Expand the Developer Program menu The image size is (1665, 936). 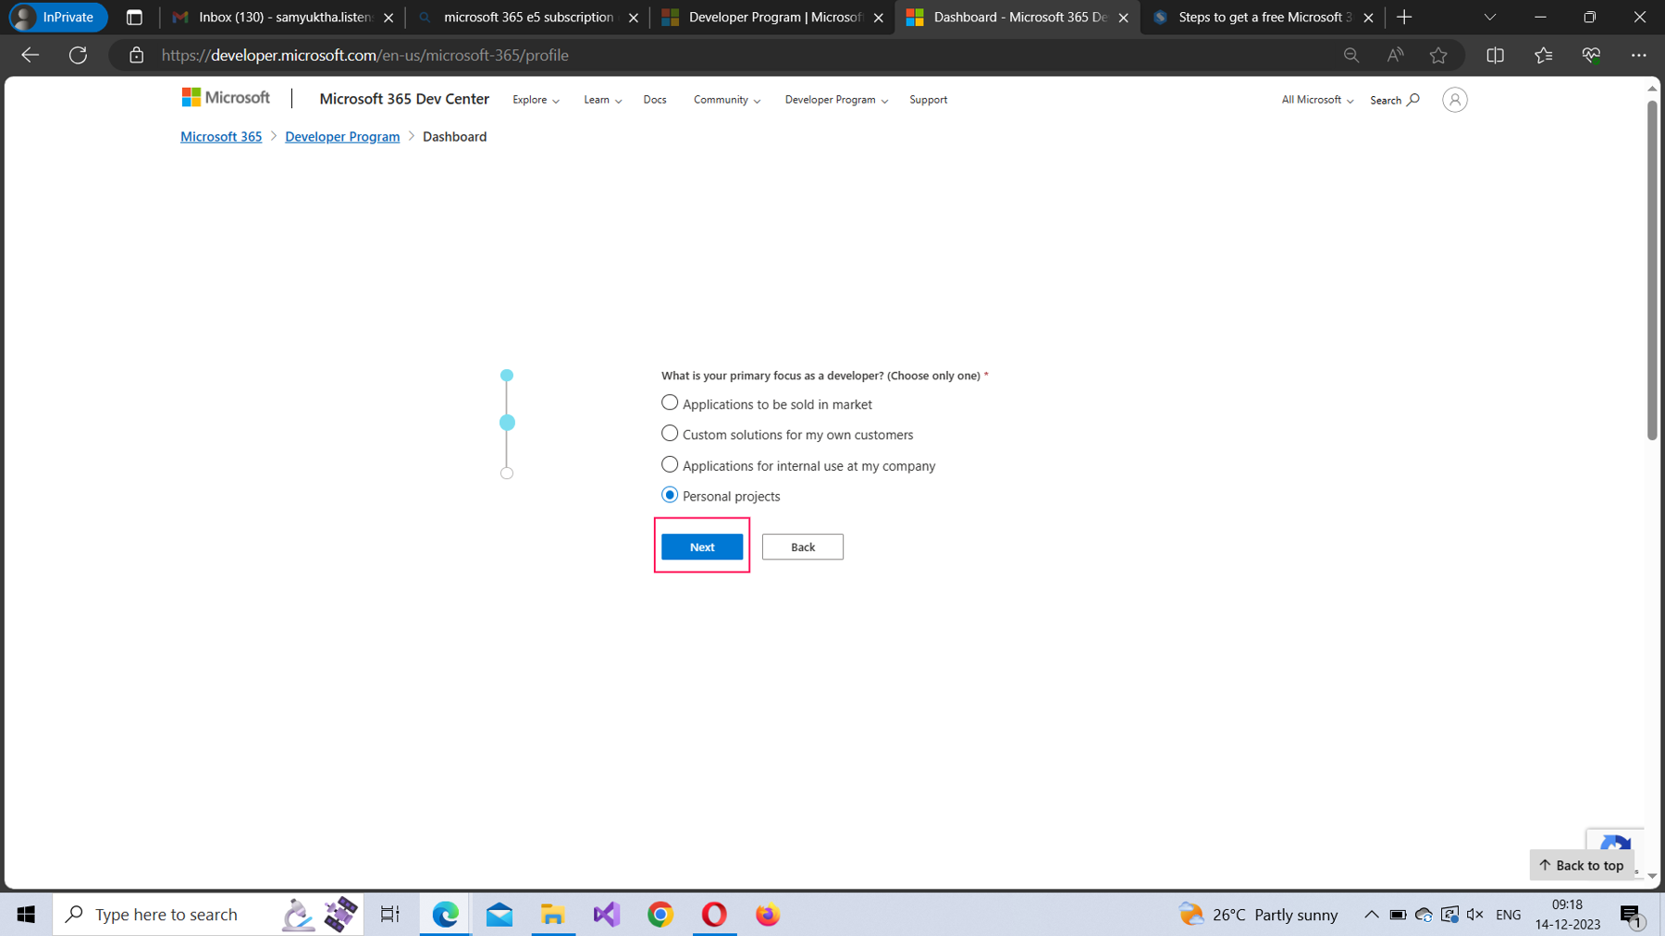coord(836,100)
